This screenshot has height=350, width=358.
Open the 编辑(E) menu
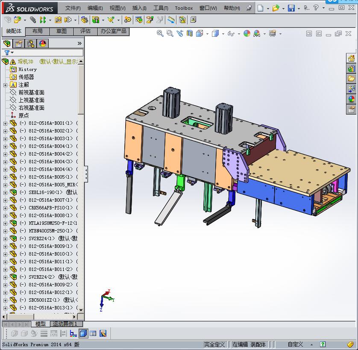click(95, 8)
